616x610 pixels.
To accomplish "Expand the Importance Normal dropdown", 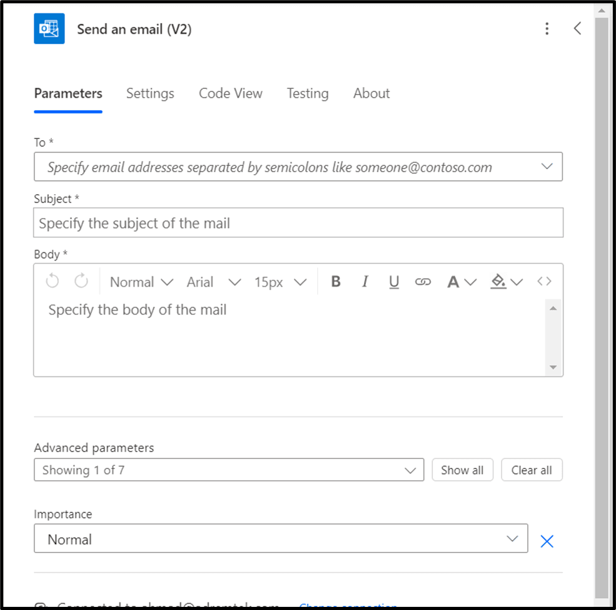I will coord(281,539).
